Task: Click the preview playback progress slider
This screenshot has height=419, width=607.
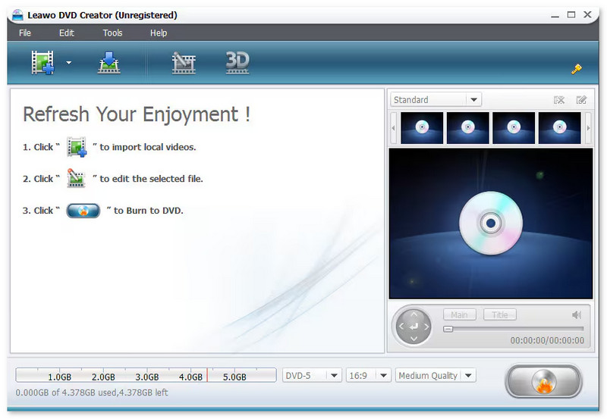Action: point(514,329)
